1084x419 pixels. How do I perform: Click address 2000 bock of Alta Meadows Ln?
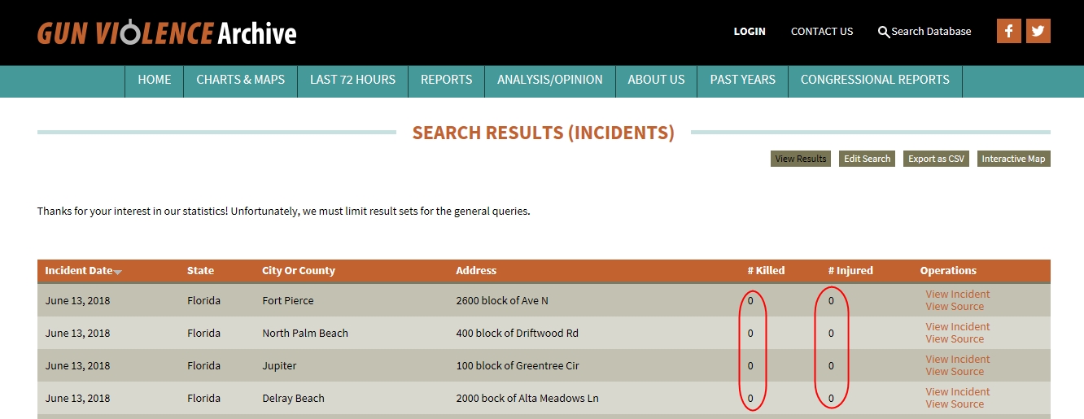pos(527,399)
